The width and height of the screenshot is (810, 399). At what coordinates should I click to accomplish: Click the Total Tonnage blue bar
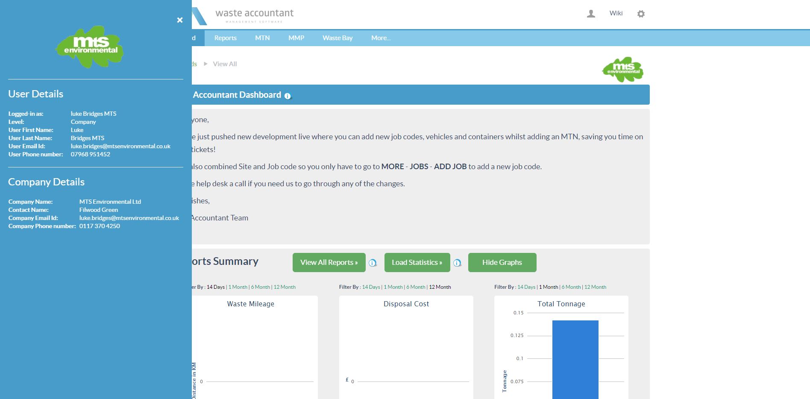click(575, 359)
